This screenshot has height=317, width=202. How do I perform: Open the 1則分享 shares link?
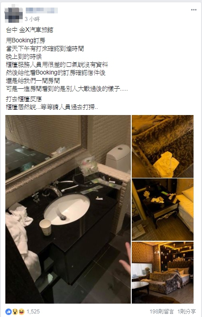(187, 312)
